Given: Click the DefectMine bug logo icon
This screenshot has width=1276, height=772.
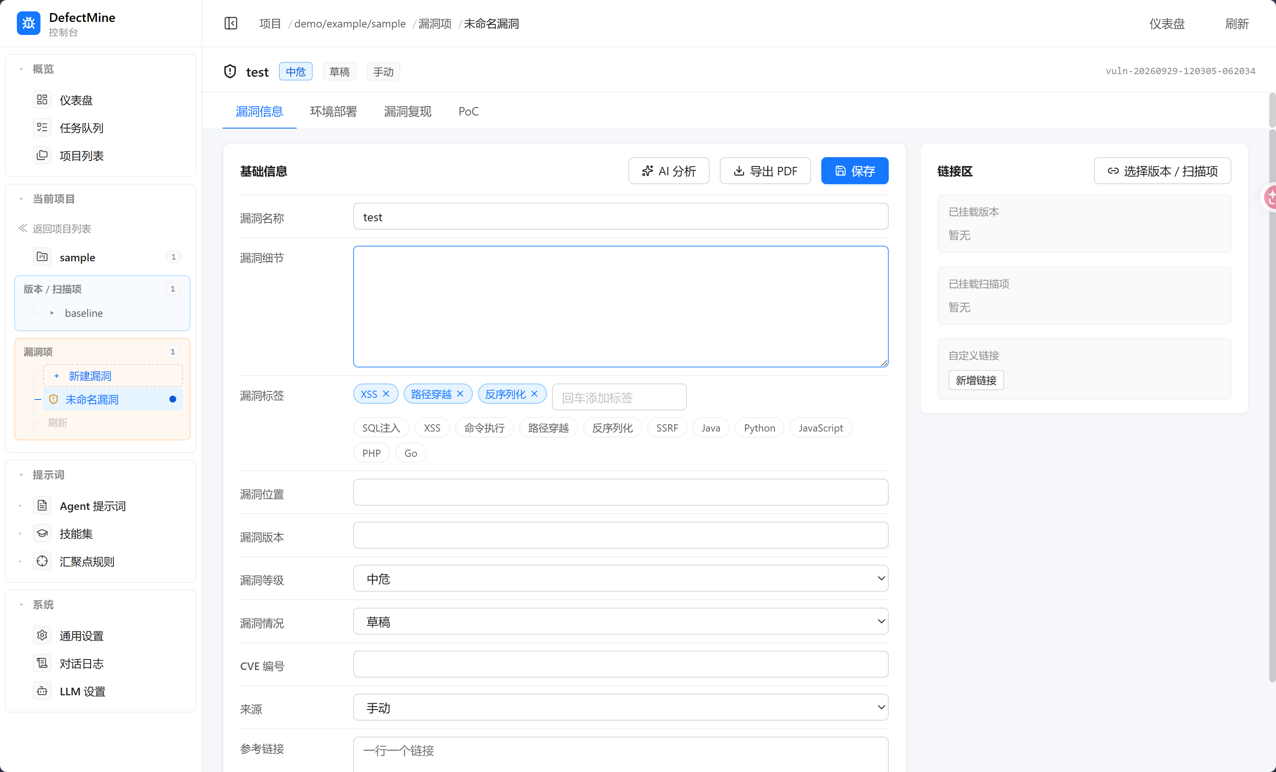Looking at the screenshot, I should (29, 23).
